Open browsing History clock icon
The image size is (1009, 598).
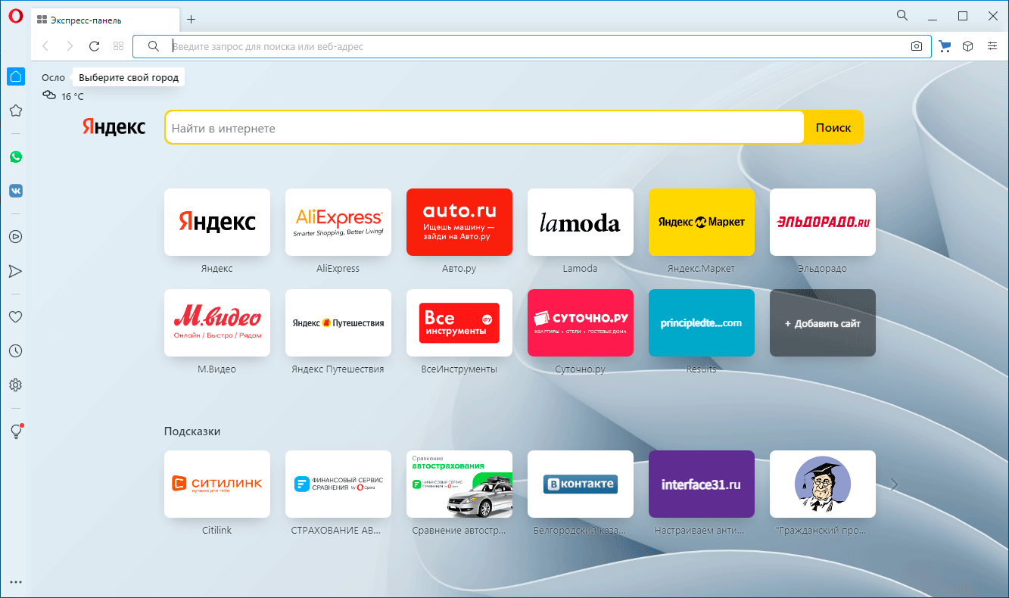pyautogui.click(x=15, y=351)
